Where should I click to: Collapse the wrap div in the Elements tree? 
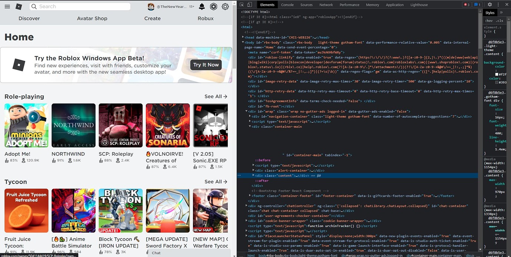246,111
